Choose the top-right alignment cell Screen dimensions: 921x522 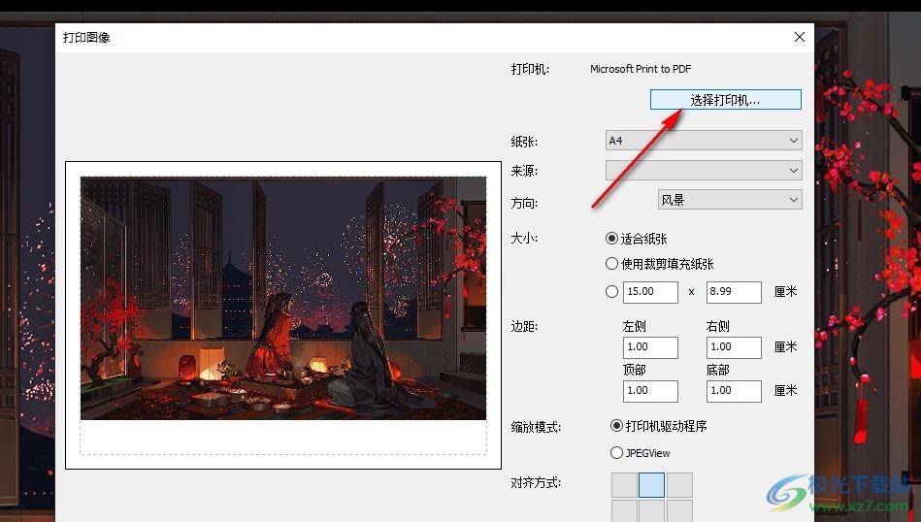pyautogui.click(x=679, y=485)
